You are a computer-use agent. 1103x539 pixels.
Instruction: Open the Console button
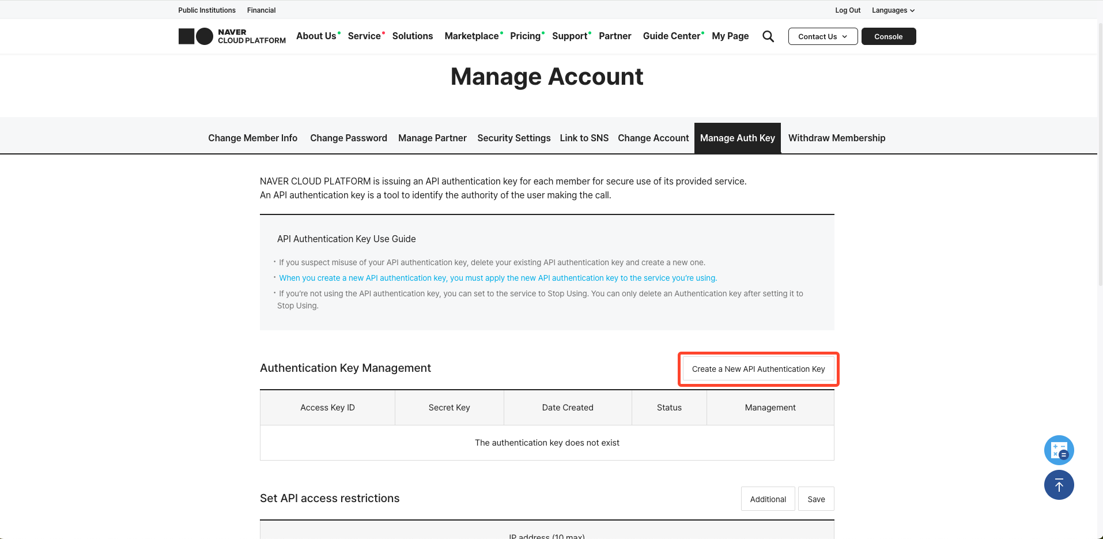tap(889, 36)
